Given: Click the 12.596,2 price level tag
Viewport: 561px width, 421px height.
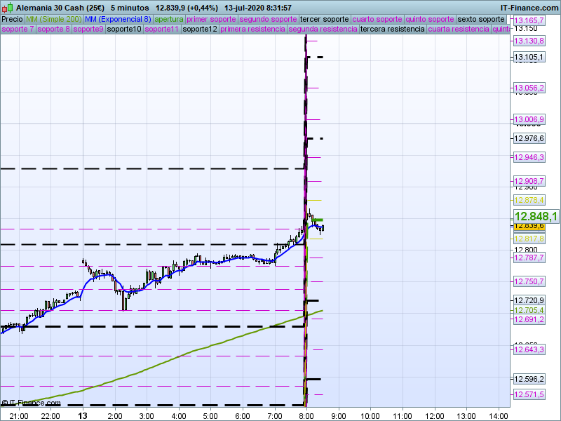Looking at the screenshot, I should pos(529,379).
